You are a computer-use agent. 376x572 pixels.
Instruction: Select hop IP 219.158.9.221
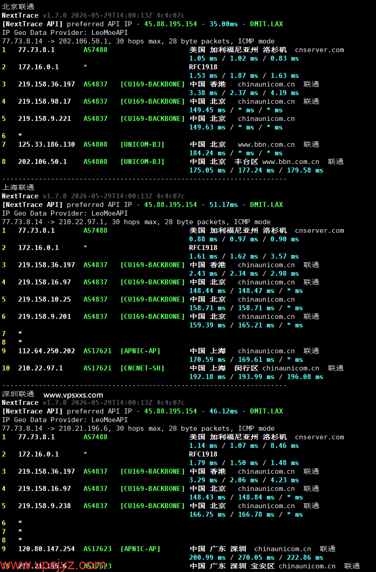pos(44,119)
